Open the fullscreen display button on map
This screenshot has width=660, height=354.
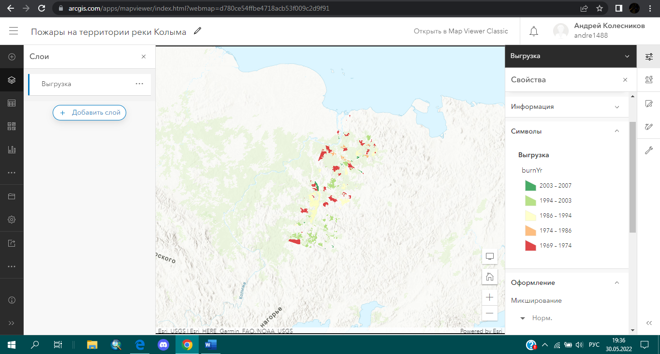[490, 256]
